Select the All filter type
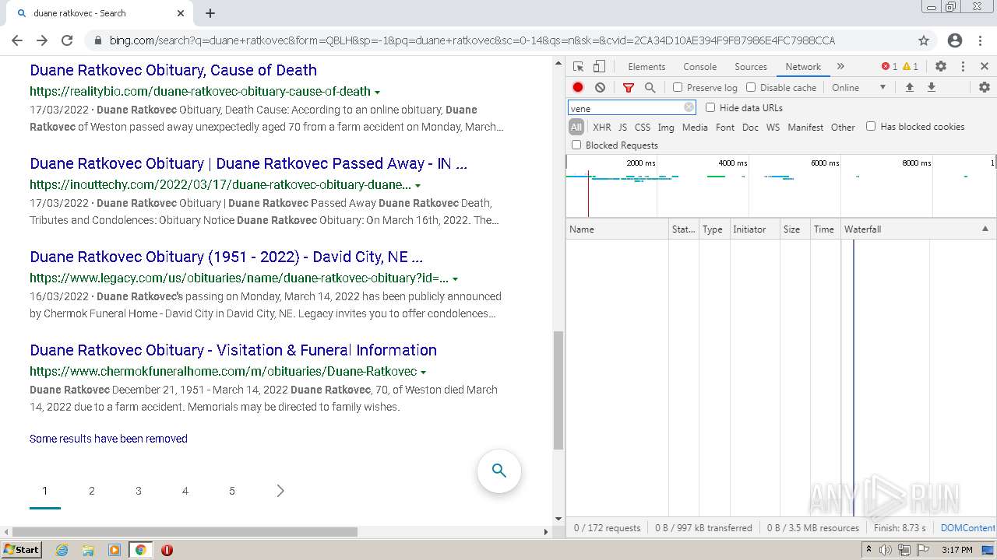Screen dimensions: 997x560 tap(576, 127)
